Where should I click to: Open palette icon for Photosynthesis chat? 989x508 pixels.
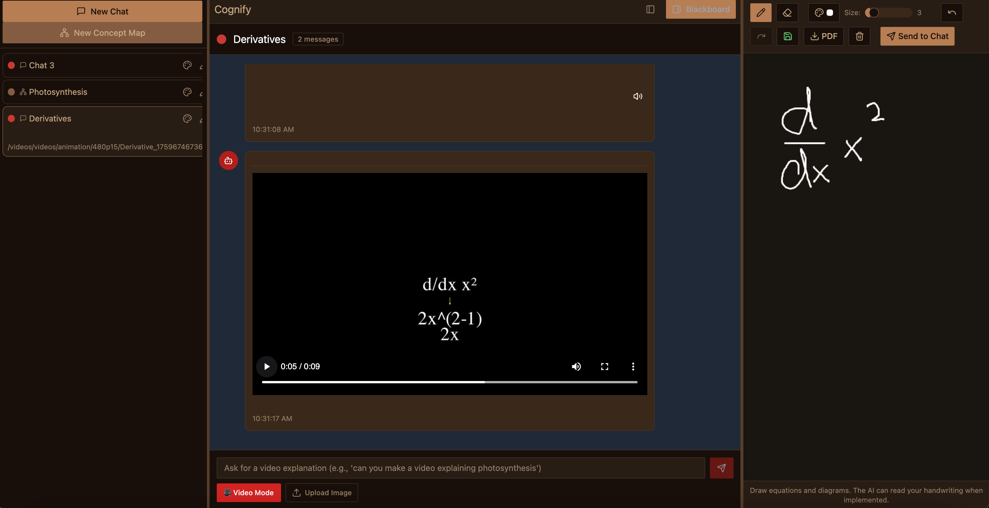point(187,92)
